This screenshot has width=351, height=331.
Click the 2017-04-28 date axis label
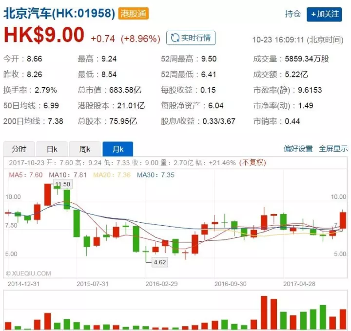[x=299, y=284]
